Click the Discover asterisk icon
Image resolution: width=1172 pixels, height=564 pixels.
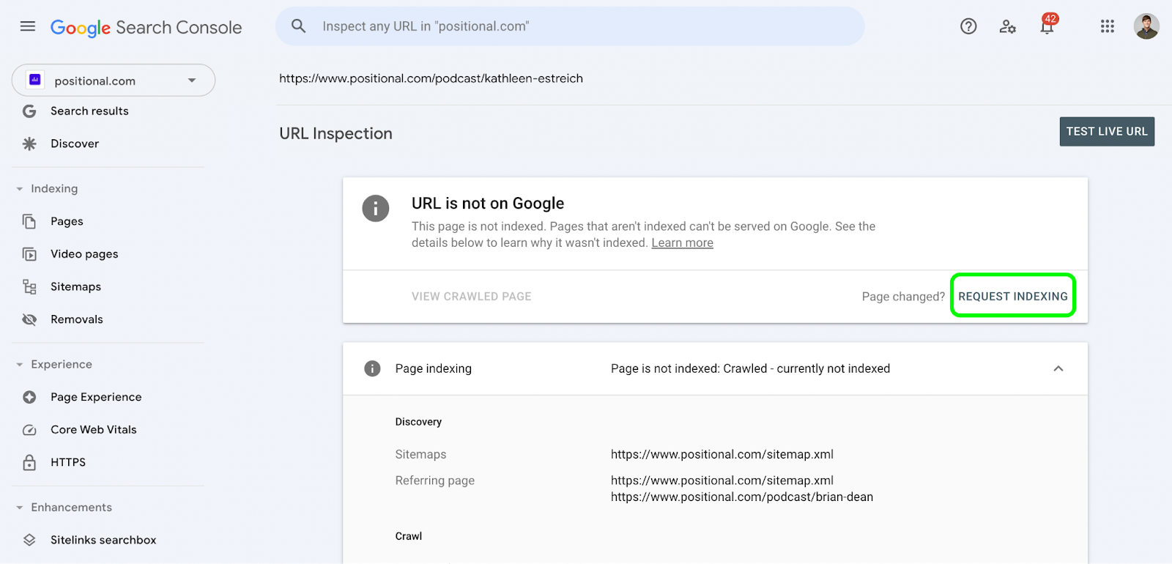[29, 144]
